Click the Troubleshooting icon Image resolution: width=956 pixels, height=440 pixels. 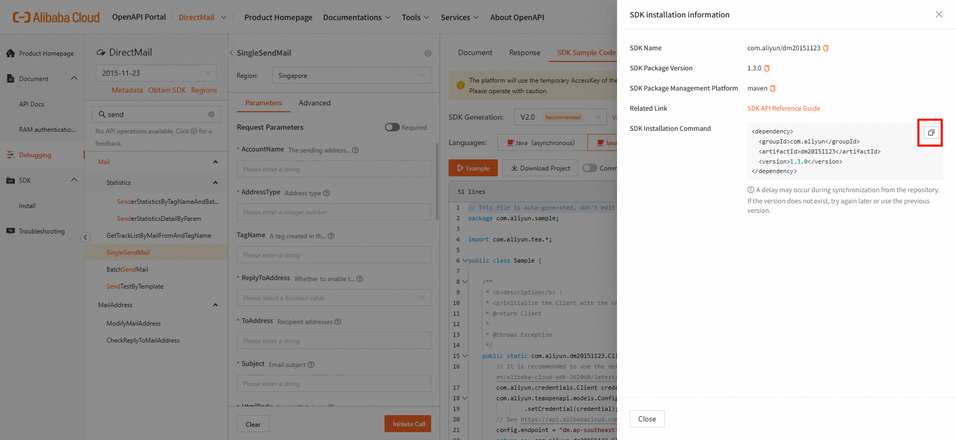pyautogui.click(x=11, y=231)
